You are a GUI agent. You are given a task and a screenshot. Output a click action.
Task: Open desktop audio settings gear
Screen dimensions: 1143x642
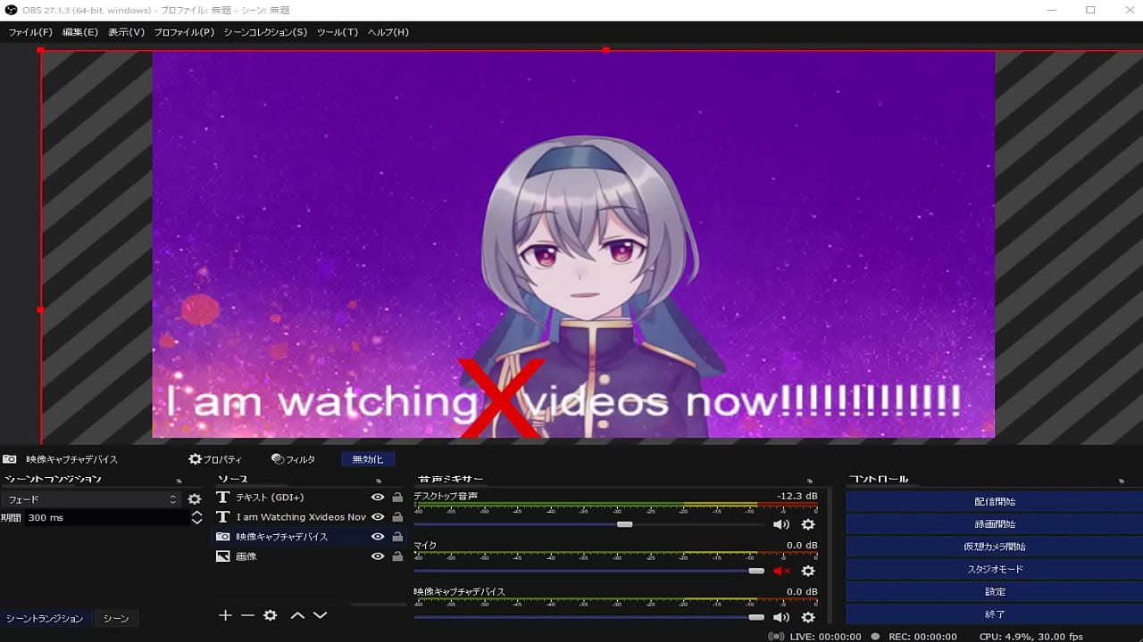click(808, 525)
